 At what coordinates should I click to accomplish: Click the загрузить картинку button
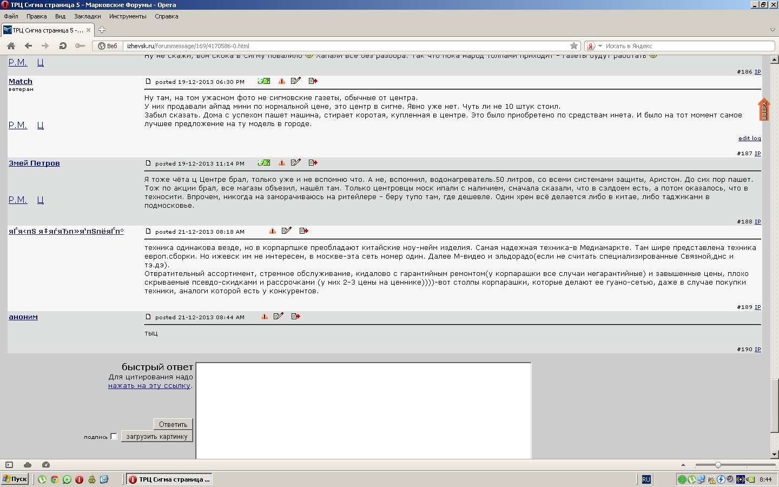click(157, 437)
